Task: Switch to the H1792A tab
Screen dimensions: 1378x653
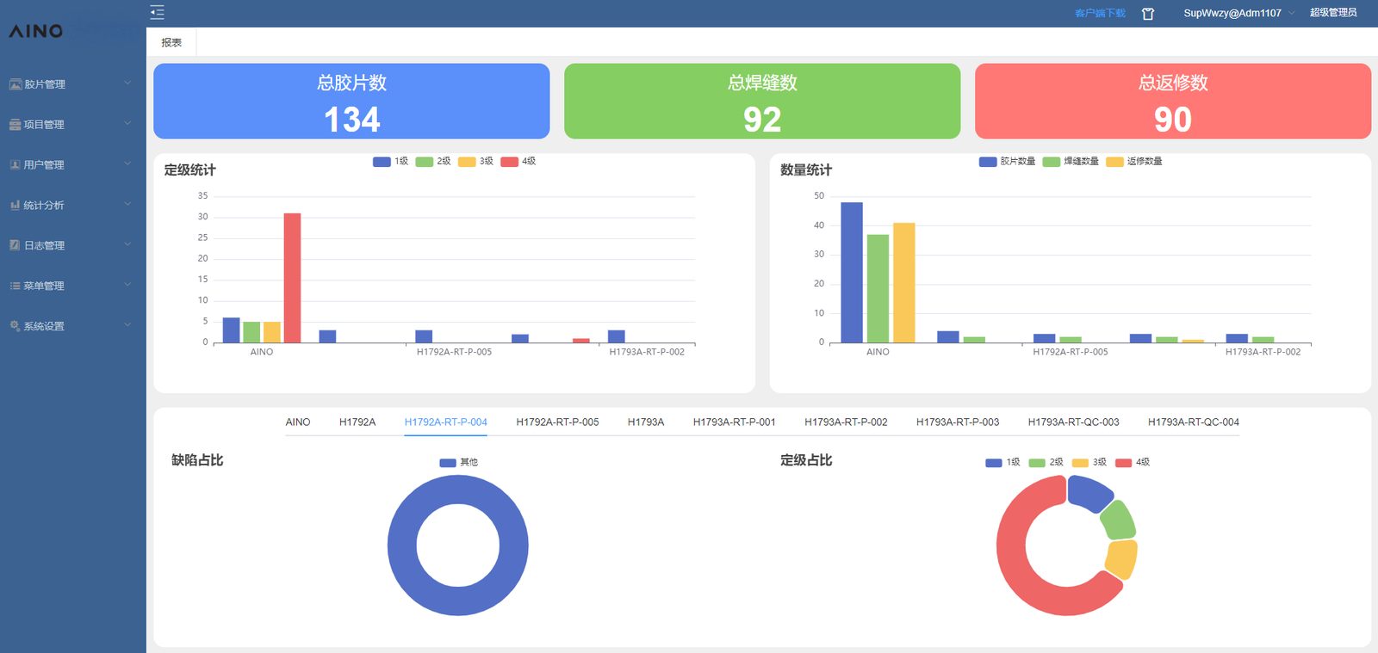Action: coord(357,422)
